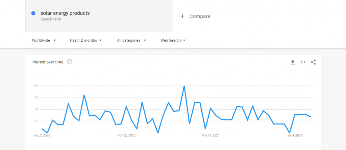
Task: Click the Mar 14, 2021 date label
Action: pos(211,136)
